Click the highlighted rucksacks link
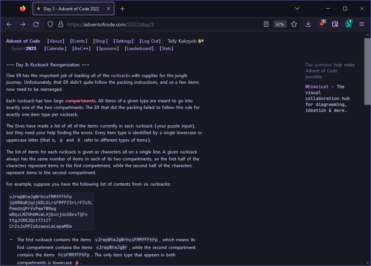 tap(120, 75)
